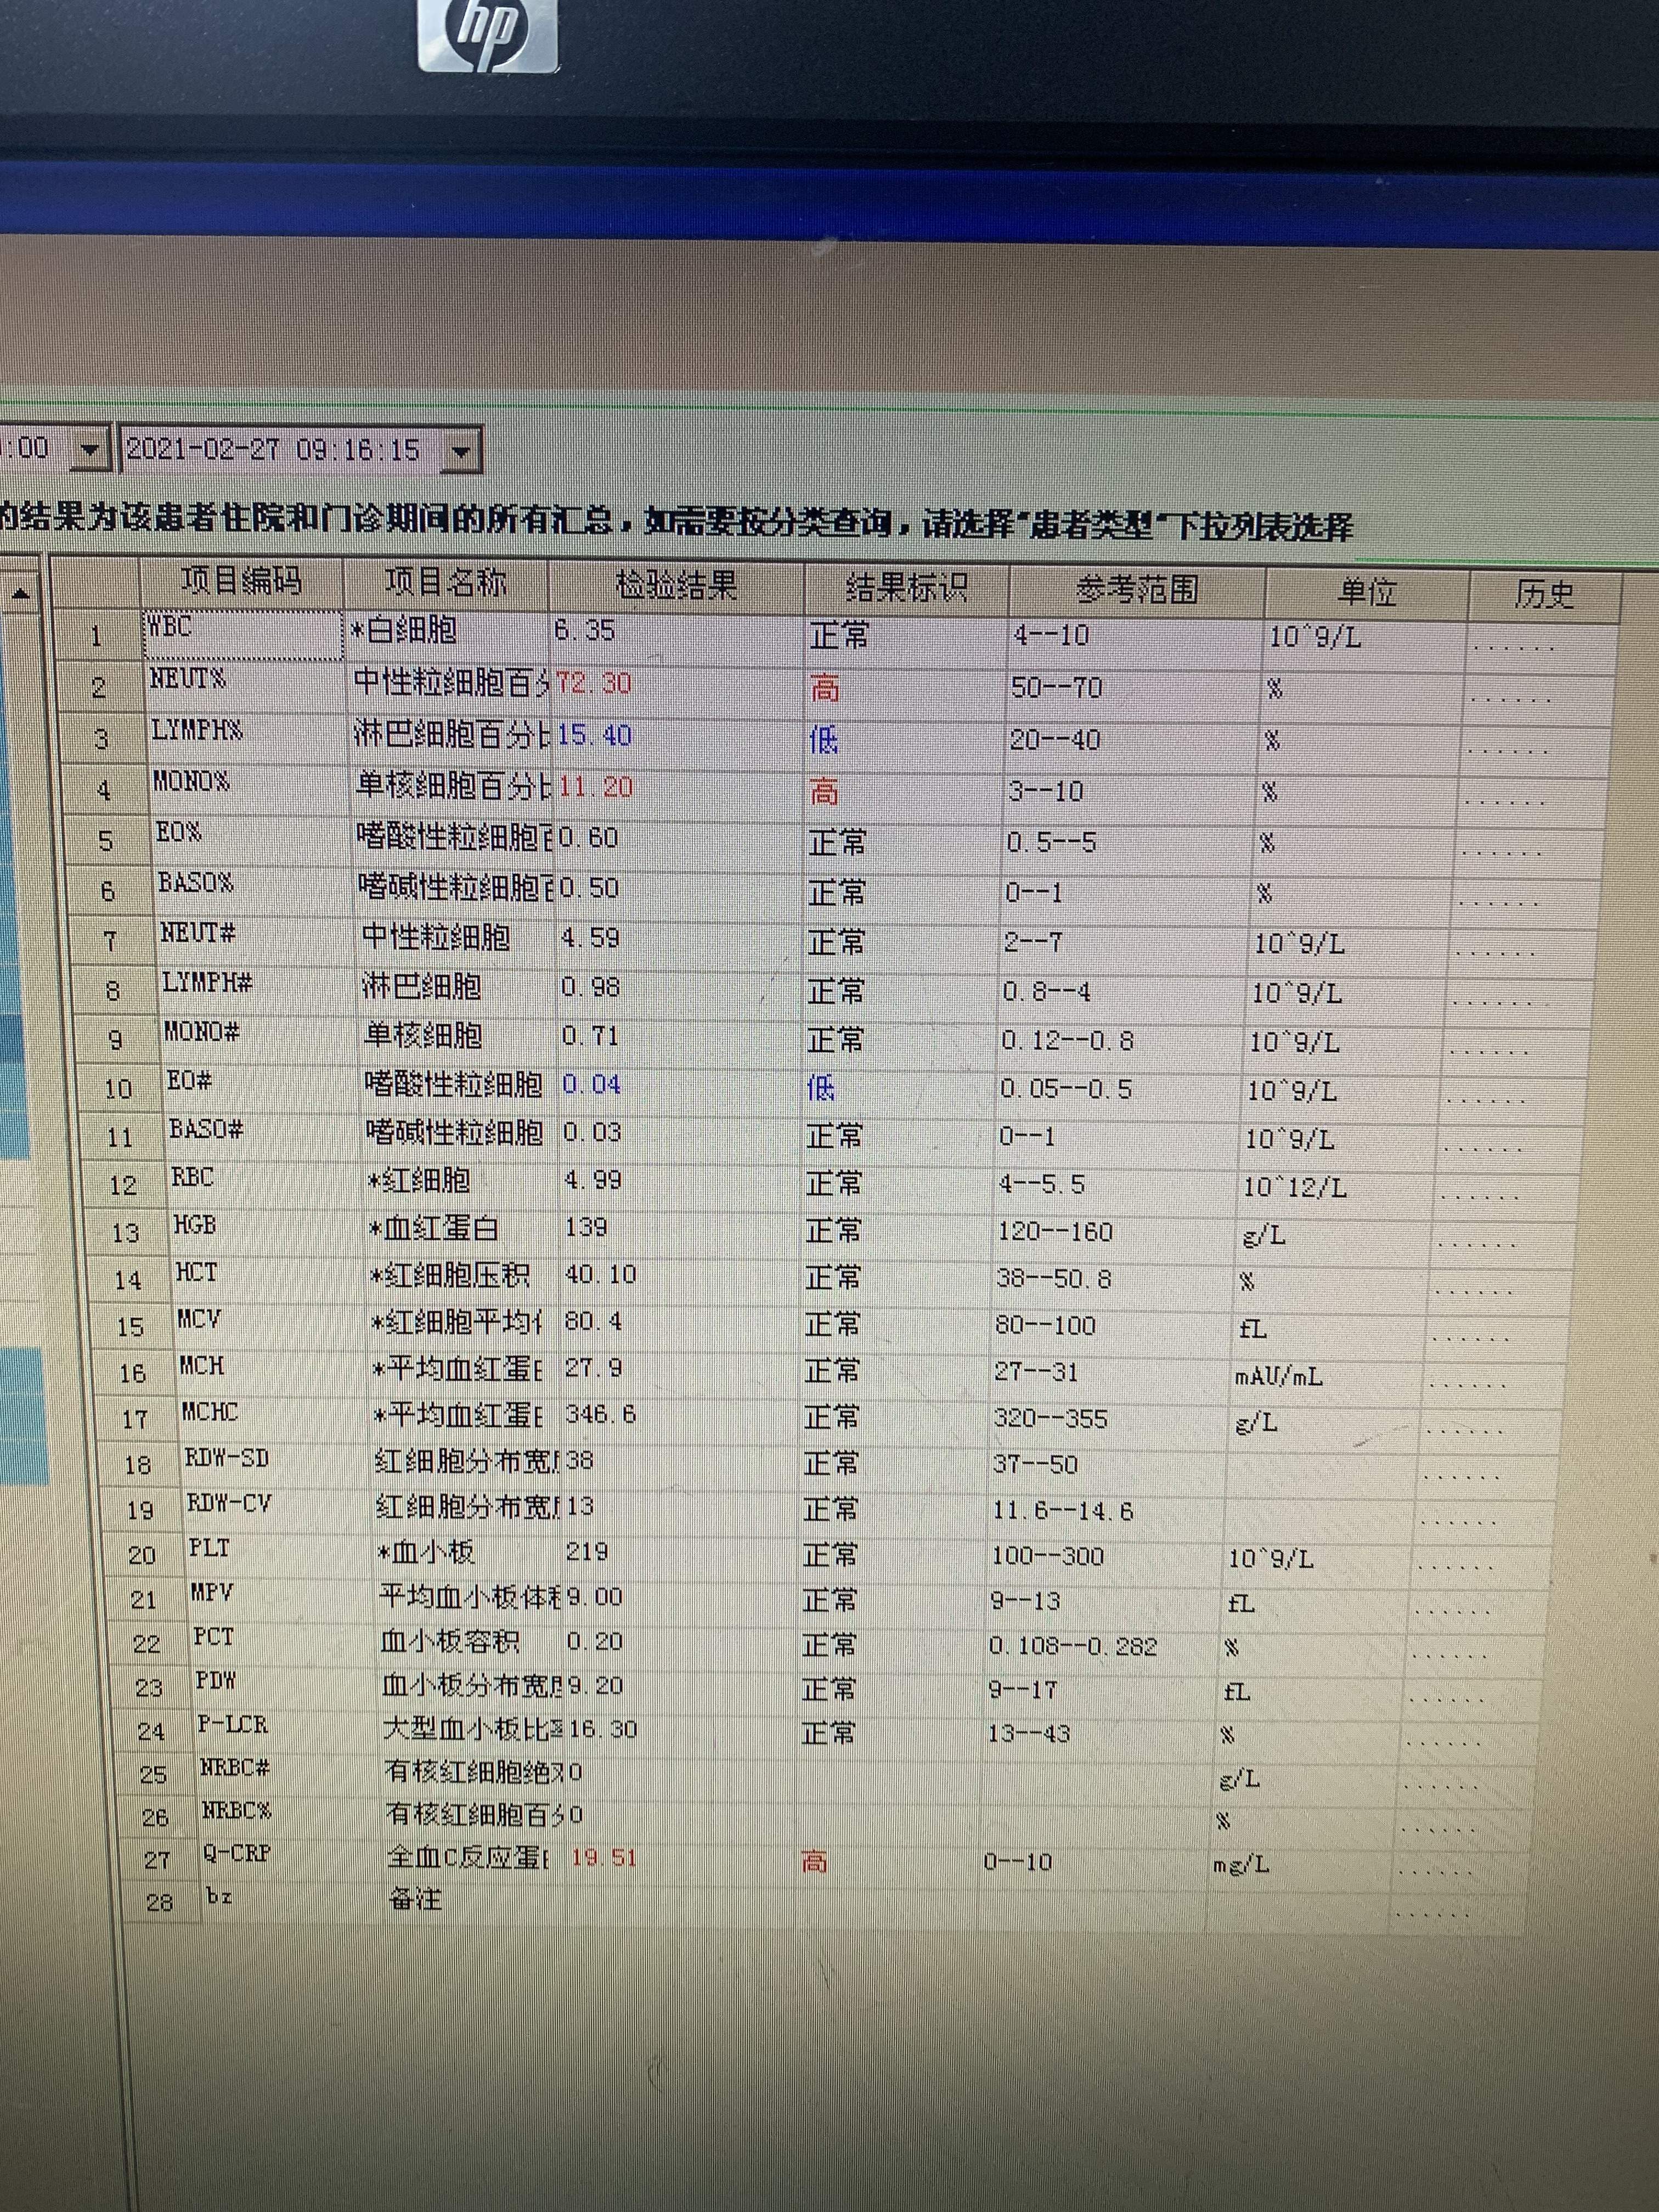
Task: Select the NEUT% result value 72.30
Action: coord(594,684)
